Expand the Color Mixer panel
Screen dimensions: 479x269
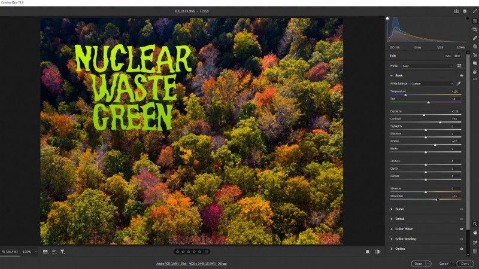392,229
